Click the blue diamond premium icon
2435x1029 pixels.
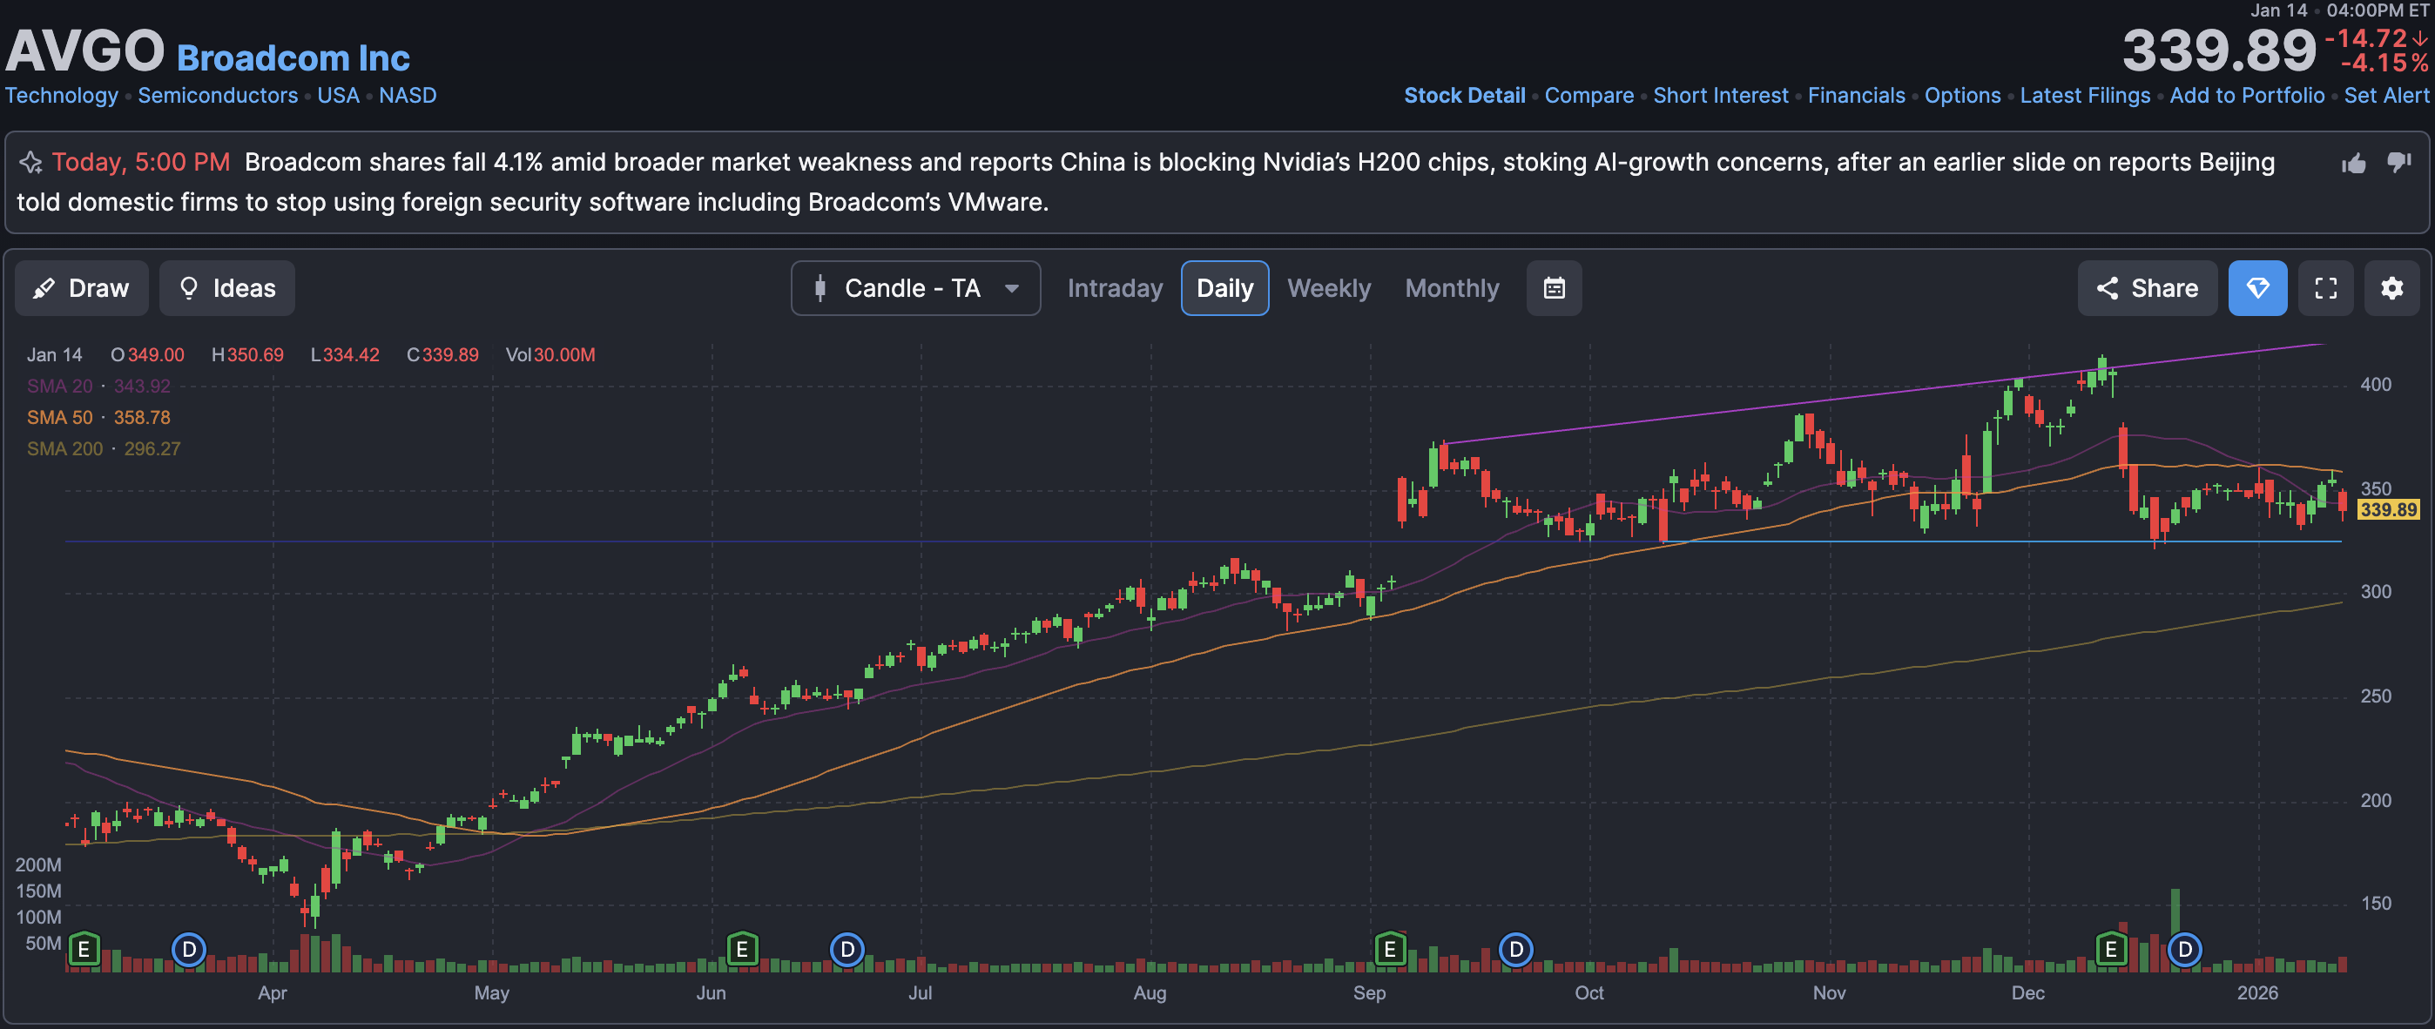(2257, 288)
